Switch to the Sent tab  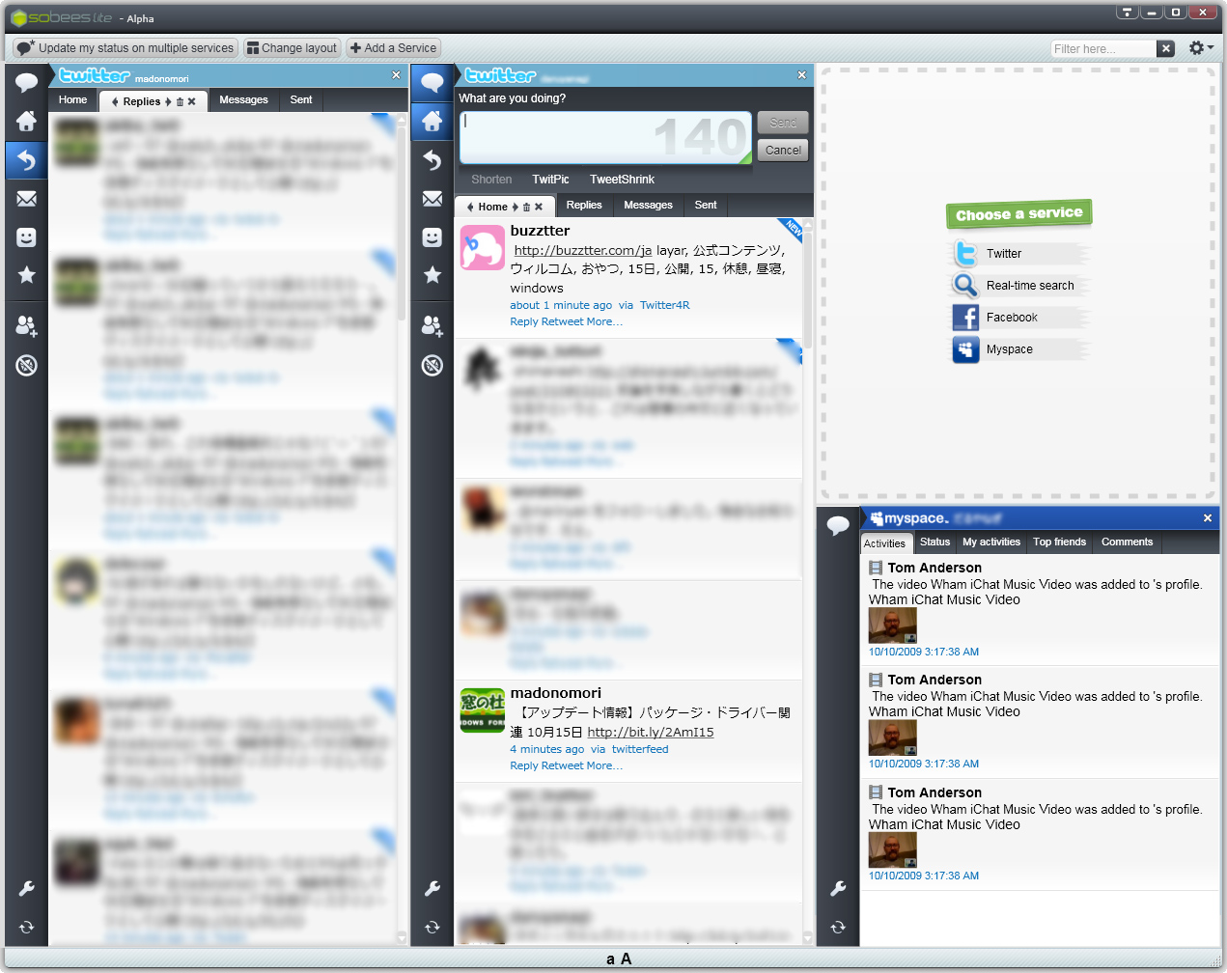tap(300, 100)
